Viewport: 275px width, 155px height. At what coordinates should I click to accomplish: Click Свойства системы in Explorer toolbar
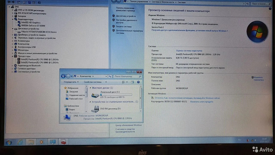93,82
